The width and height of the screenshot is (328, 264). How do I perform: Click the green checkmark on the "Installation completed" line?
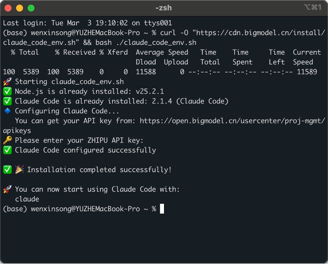(x=7, y=169)
